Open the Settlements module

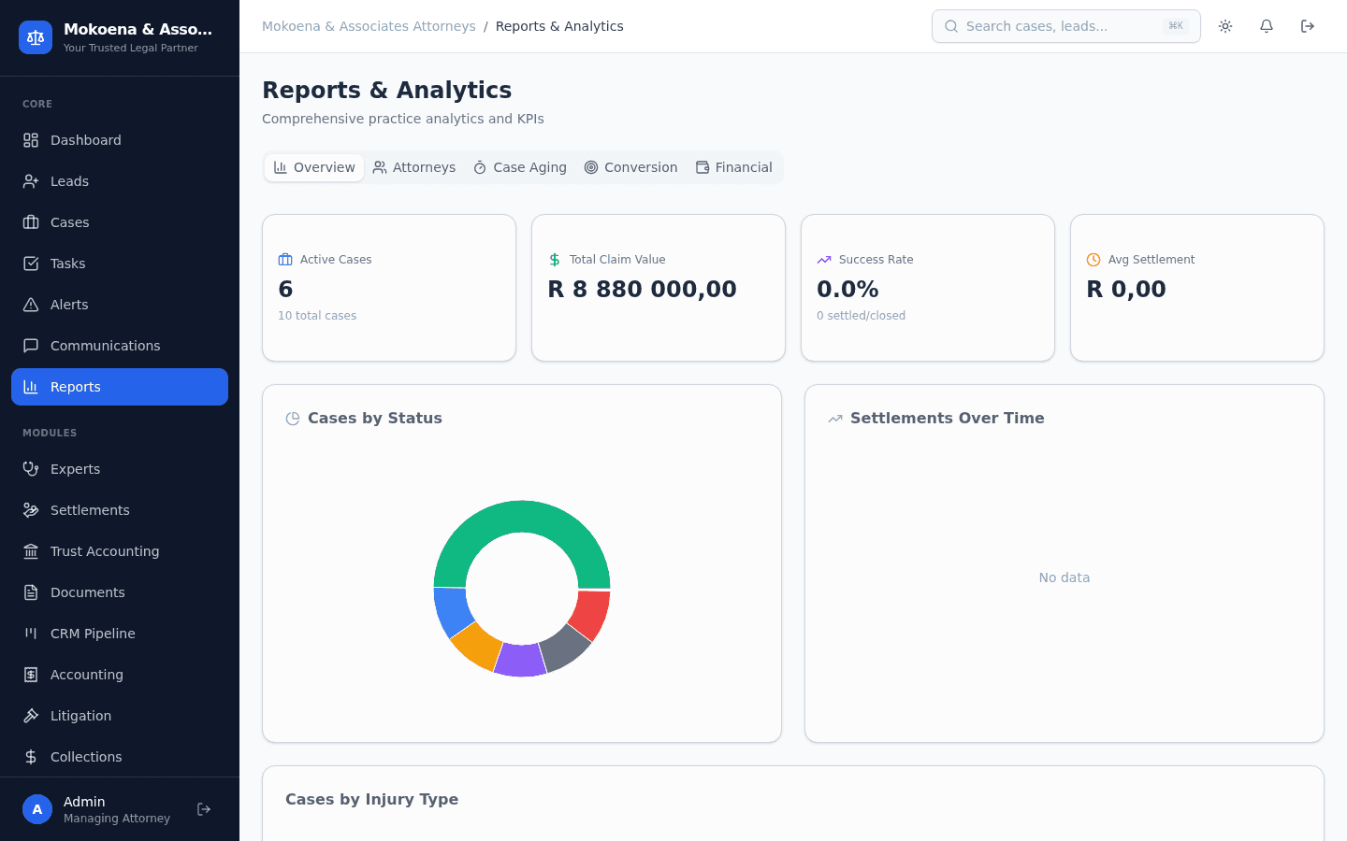(x=120, y=510)
